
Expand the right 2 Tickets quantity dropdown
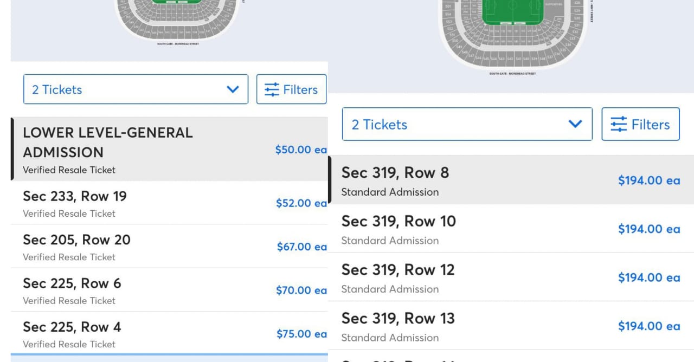(467, 124)
